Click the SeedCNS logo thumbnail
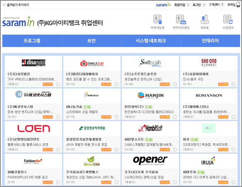This screenshot has width=242, height=187. point(92,161)
